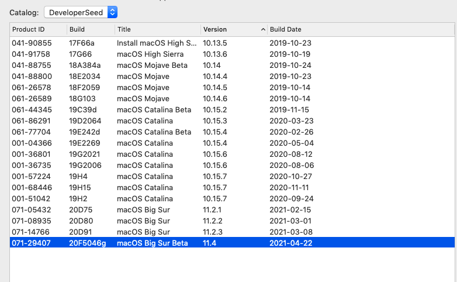The image size is (457, 282).
Task: Click build 18G103 cell
Action: (82, 99)
